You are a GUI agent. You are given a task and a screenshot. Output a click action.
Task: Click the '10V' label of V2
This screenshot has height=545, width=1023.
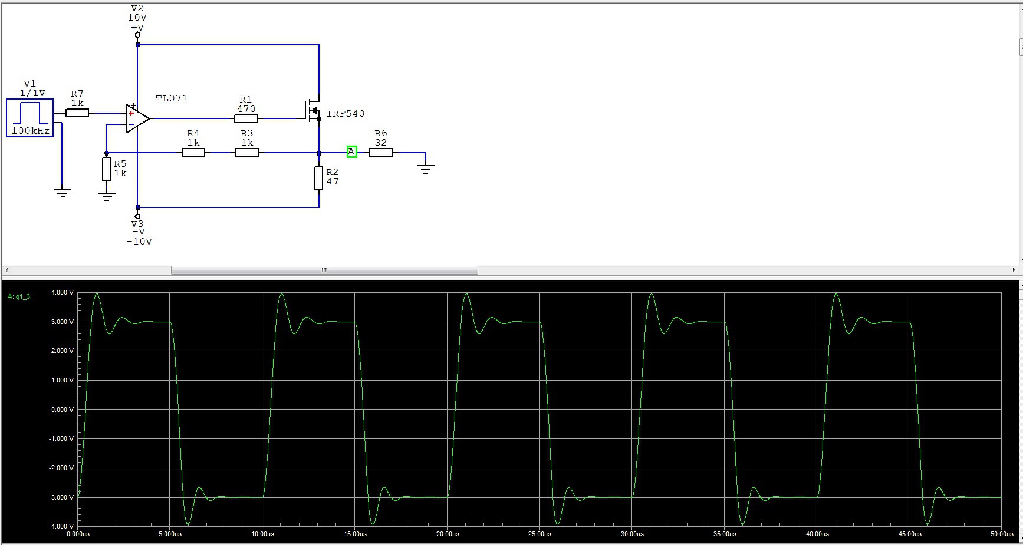[137, 18]
